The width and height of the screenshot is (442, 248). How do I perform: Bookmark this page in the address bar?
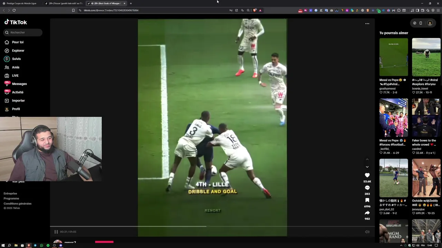click(73, 10)
